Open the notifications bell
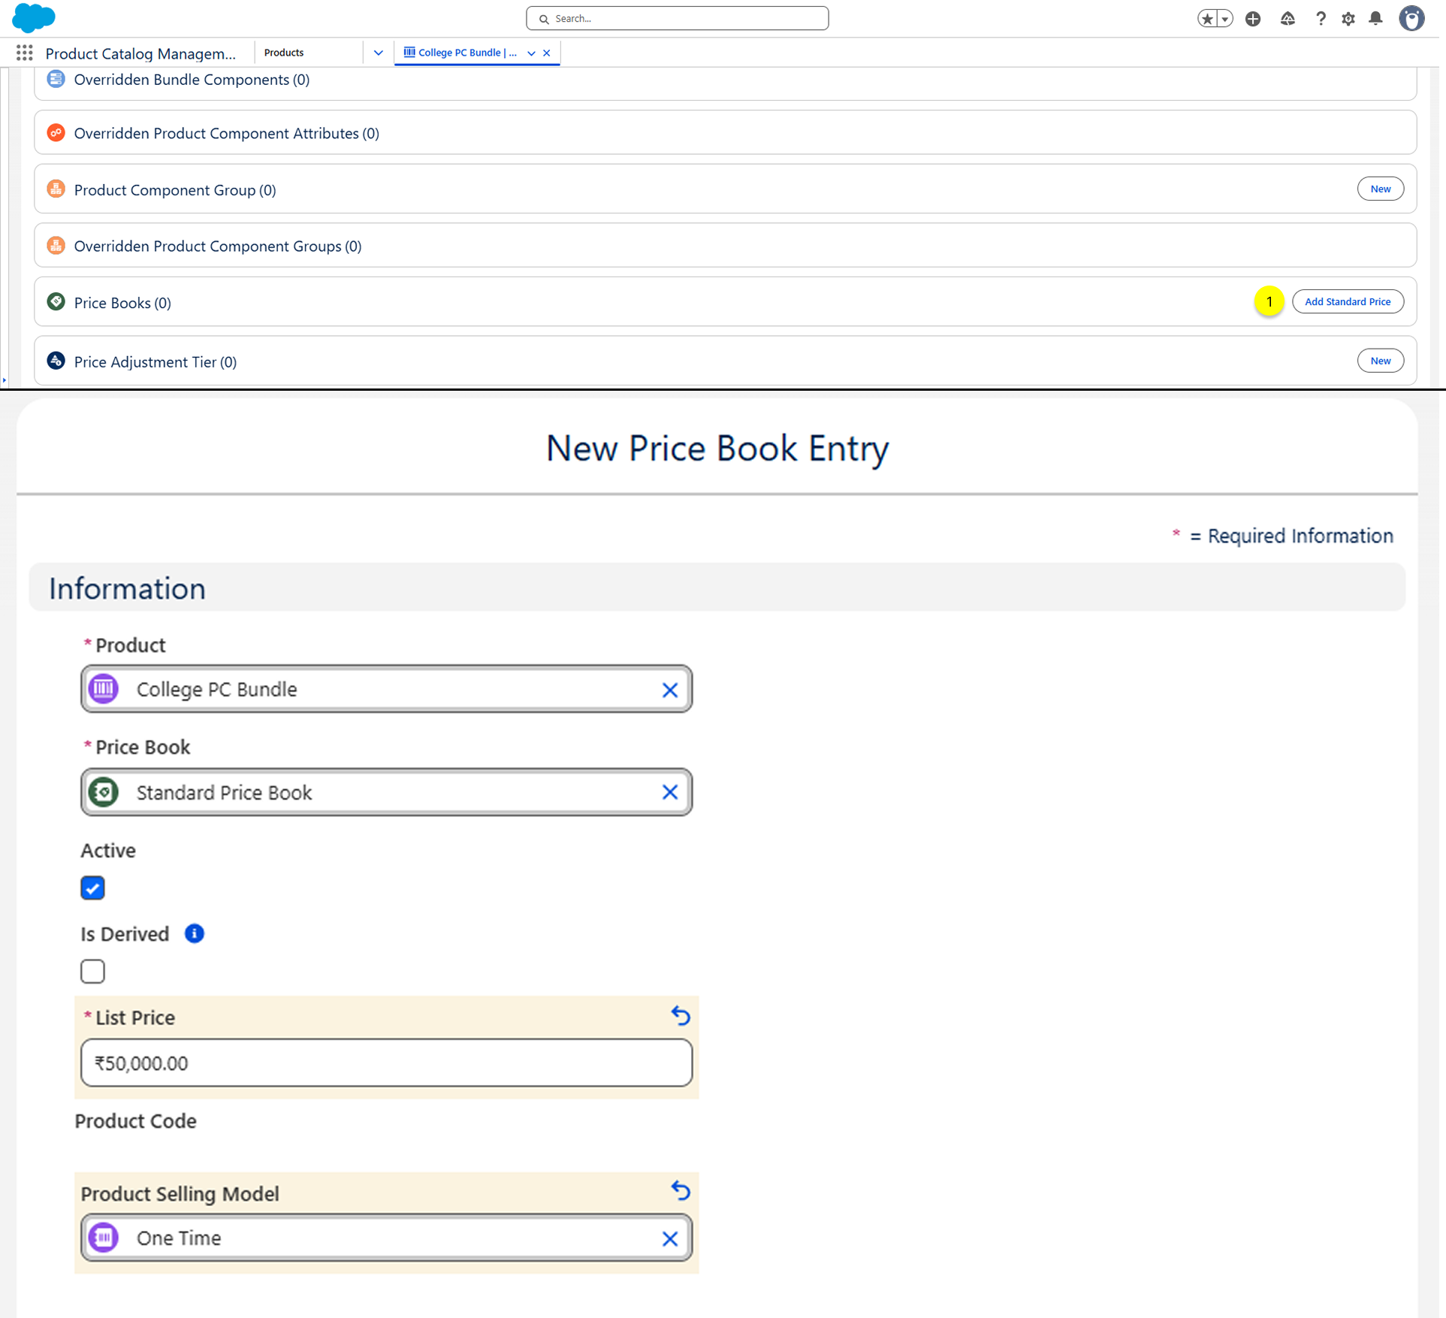This screenshot has width=1446, height=1318. tap(1375, 19)
